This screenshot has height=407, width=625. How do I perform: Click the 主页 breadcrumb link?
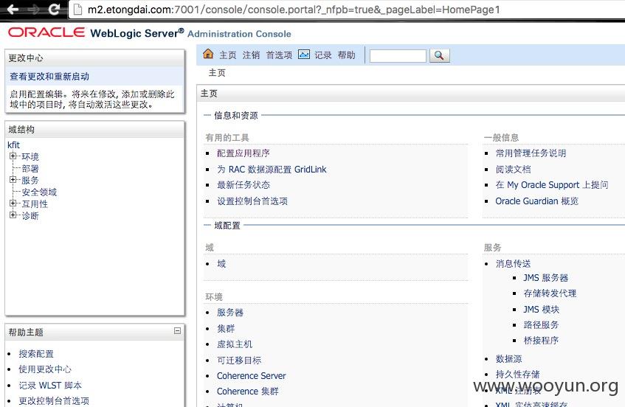[x=217, y=73]
